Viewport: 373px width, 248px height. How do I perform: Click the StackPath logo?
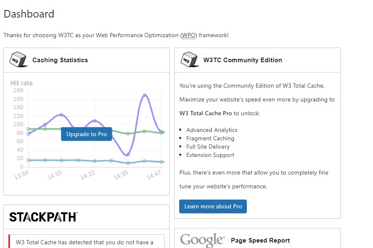click(43, 217)
